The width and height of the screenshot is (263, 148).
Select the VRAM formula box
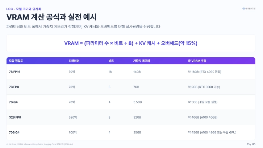pyautogui.click(x=131, y=43)
